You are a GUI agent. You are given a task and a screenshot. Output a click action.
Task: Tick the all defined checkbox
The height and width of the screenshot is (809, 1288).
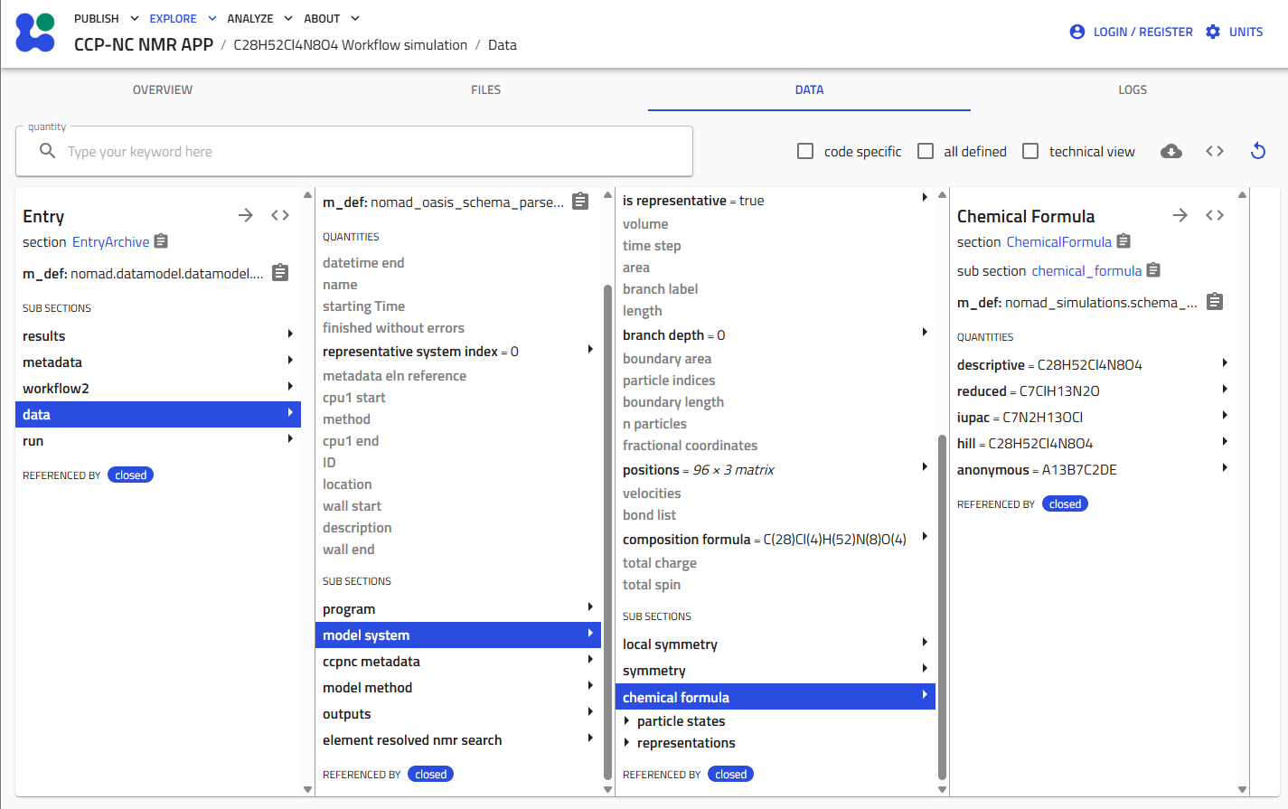point(926,151)
